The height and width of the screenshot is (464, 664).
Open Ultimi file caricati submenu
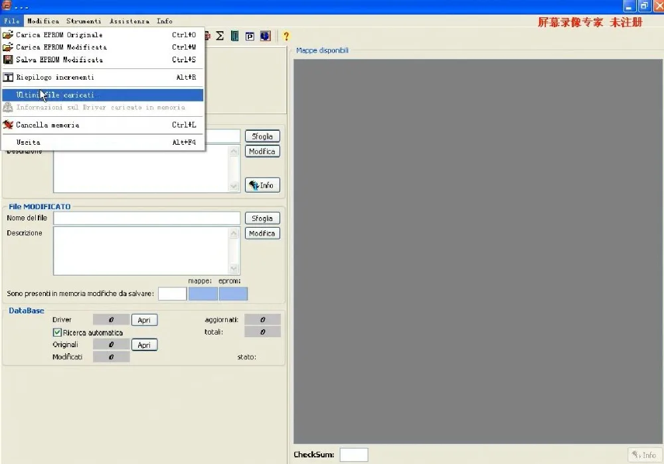102,95
